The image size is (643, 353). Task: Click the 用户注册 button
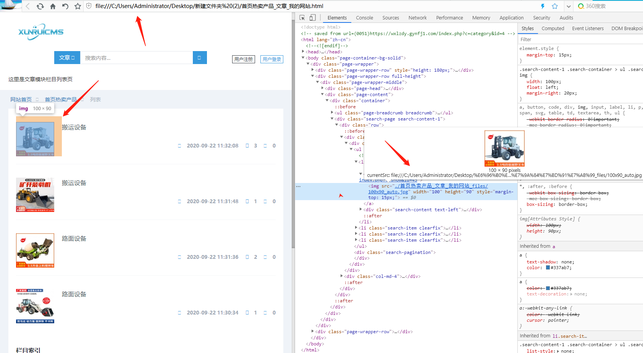coord(244,59)
